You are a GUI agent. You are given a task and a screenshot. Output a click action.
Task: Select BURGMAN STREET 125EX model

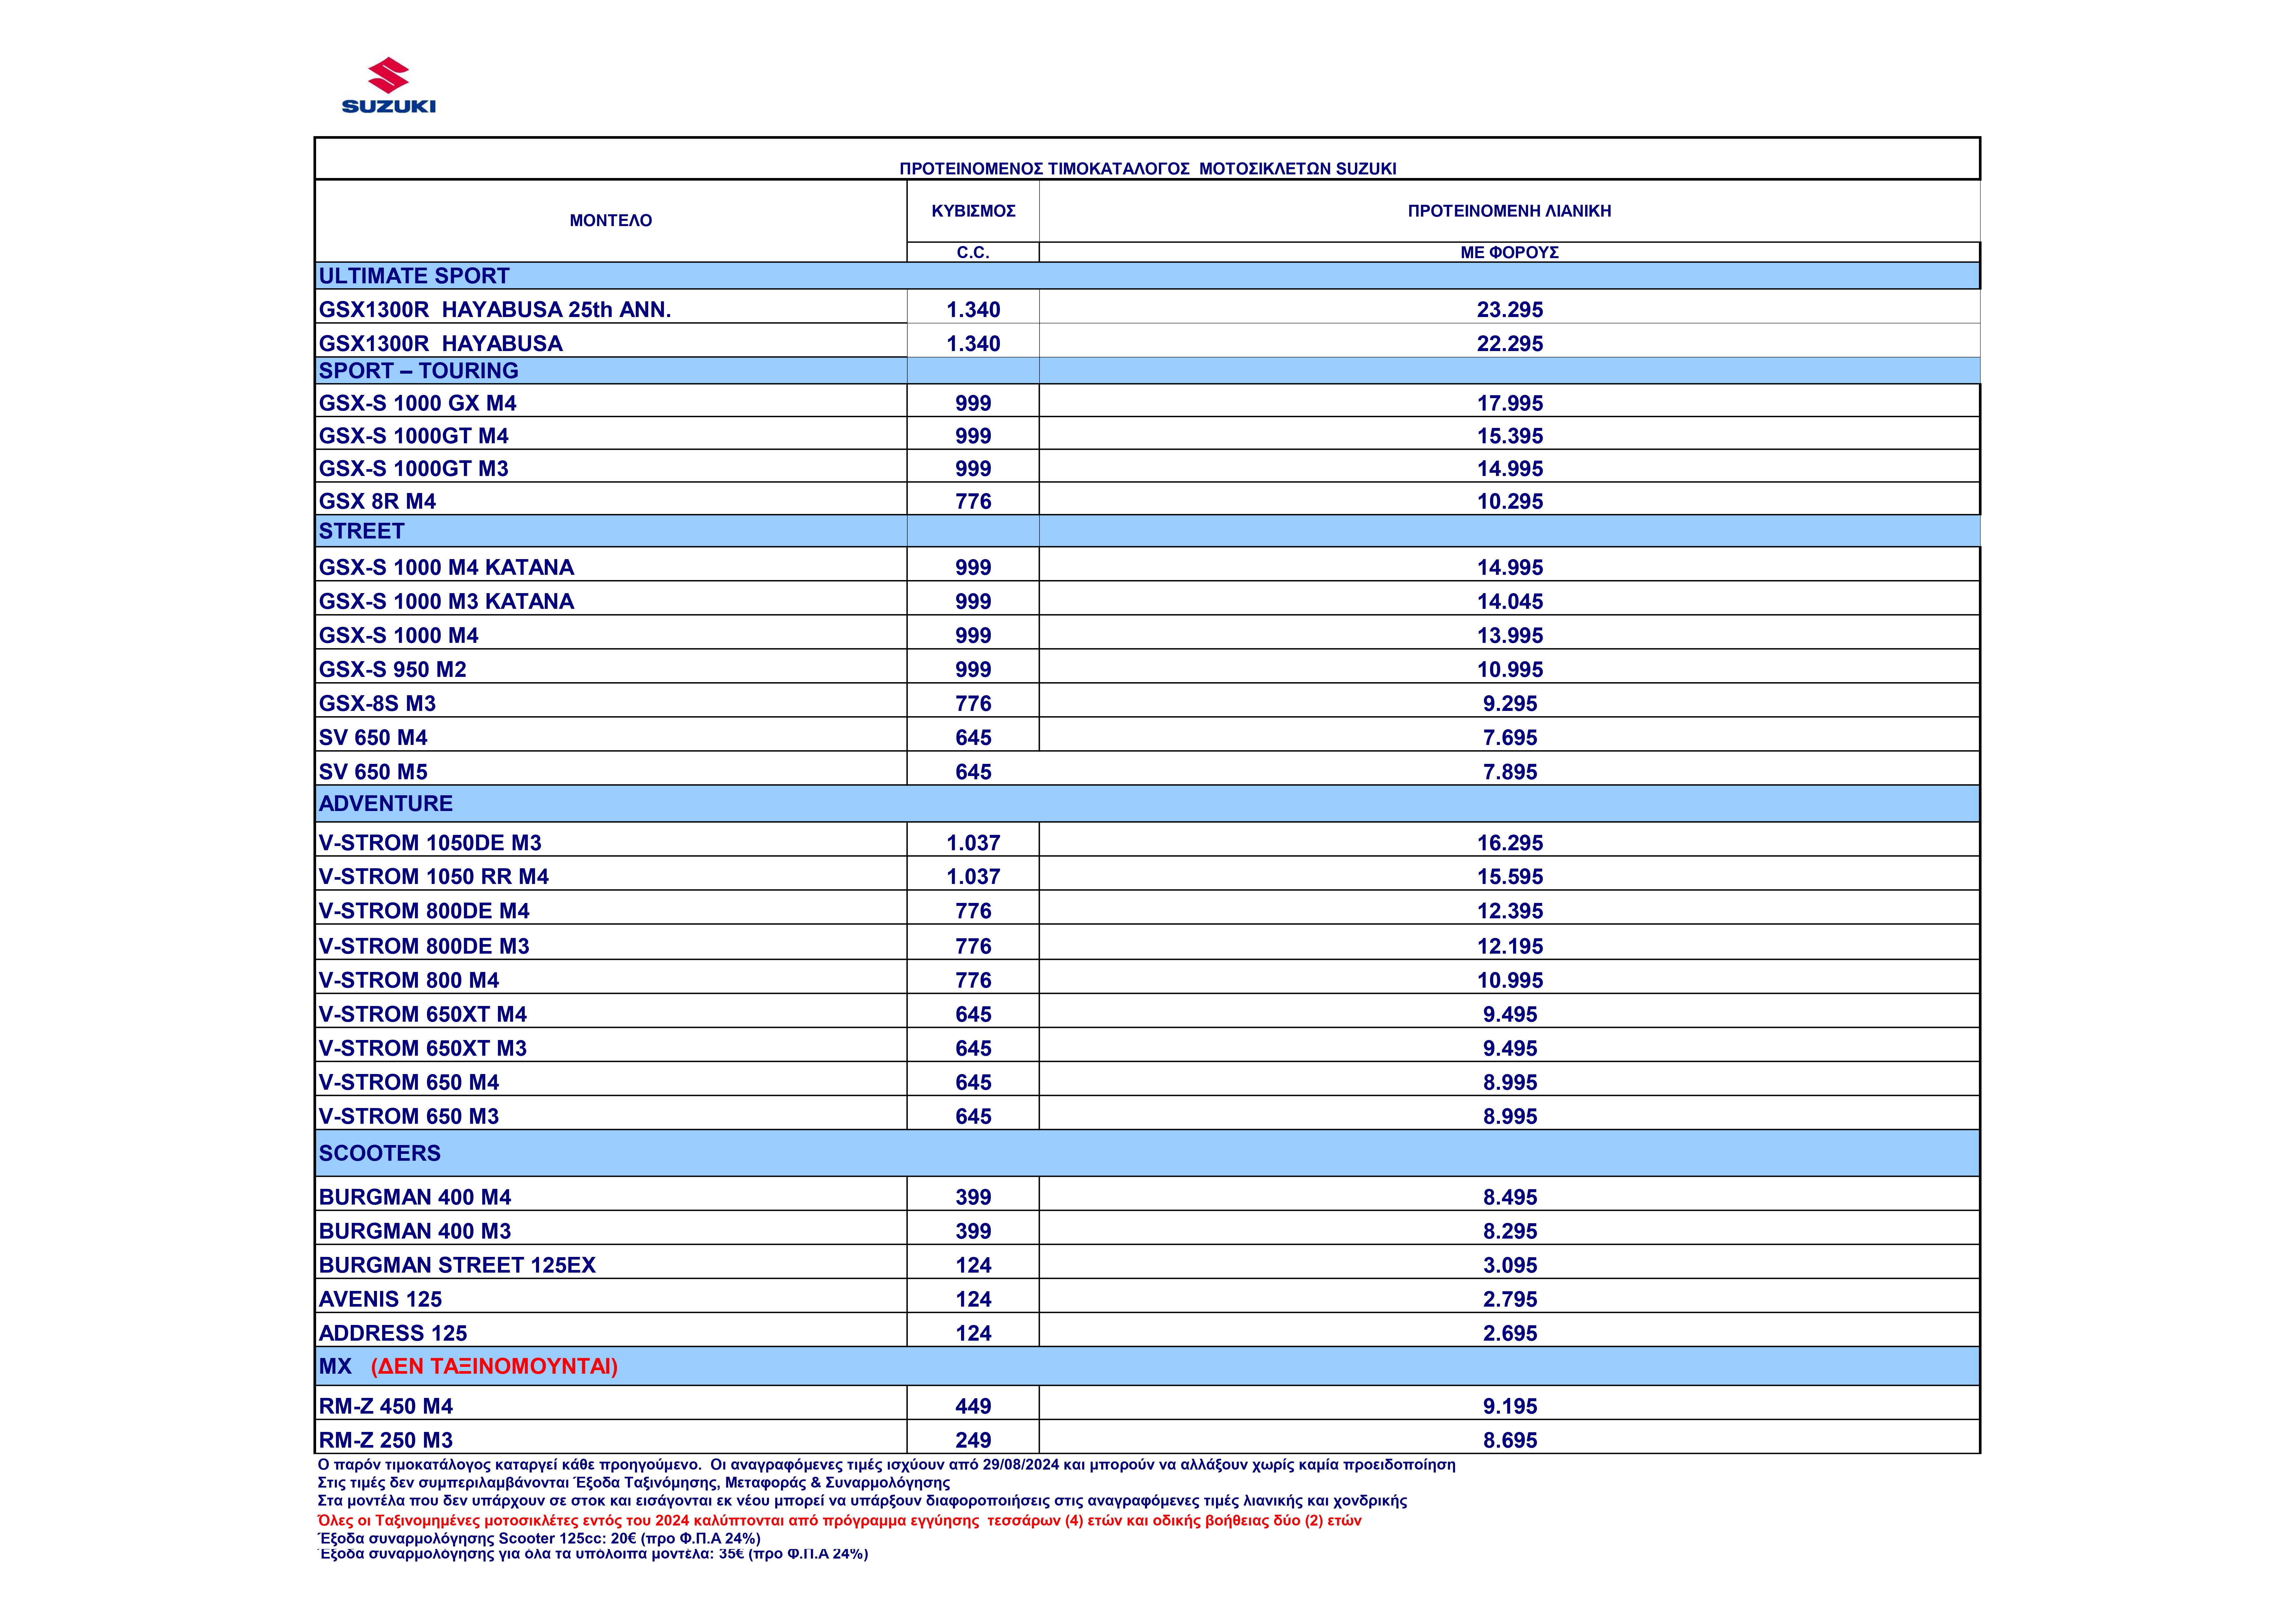[x=457, y=1265]
